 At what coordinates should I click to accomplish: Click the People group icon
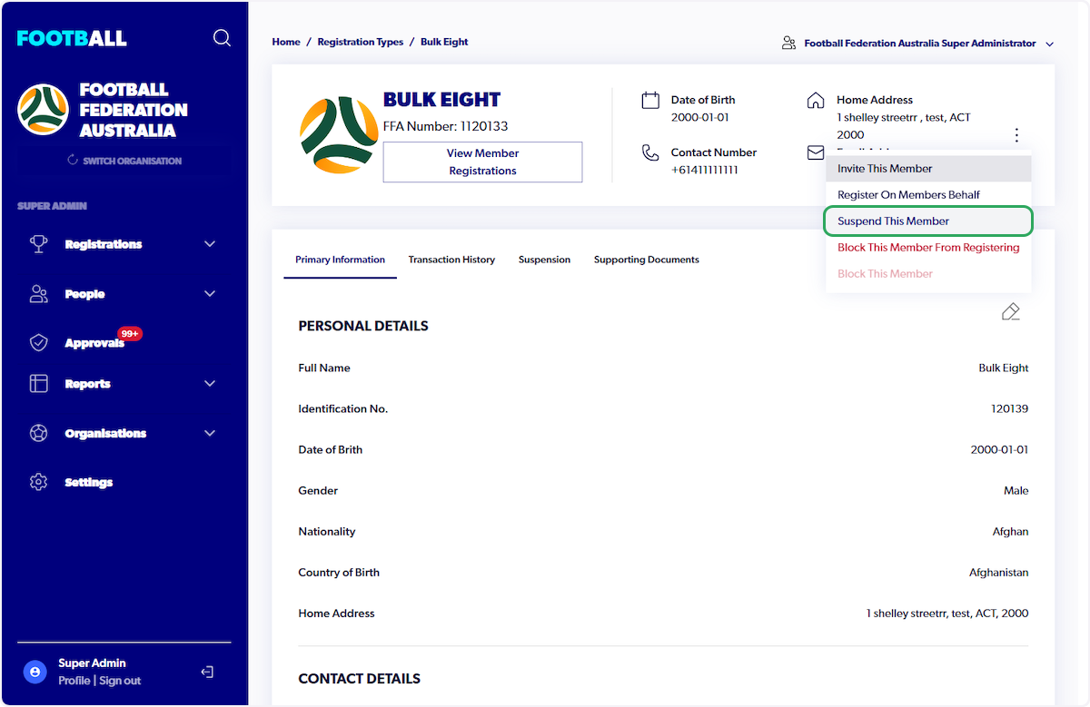point(39,294)
